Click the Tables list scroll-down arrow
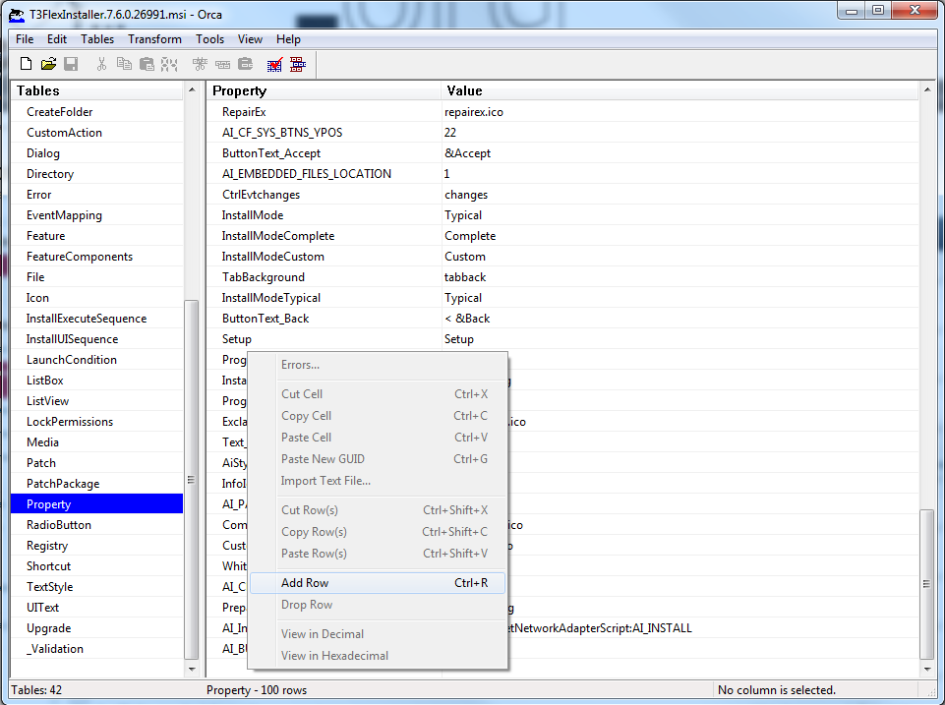 [192, 669]
